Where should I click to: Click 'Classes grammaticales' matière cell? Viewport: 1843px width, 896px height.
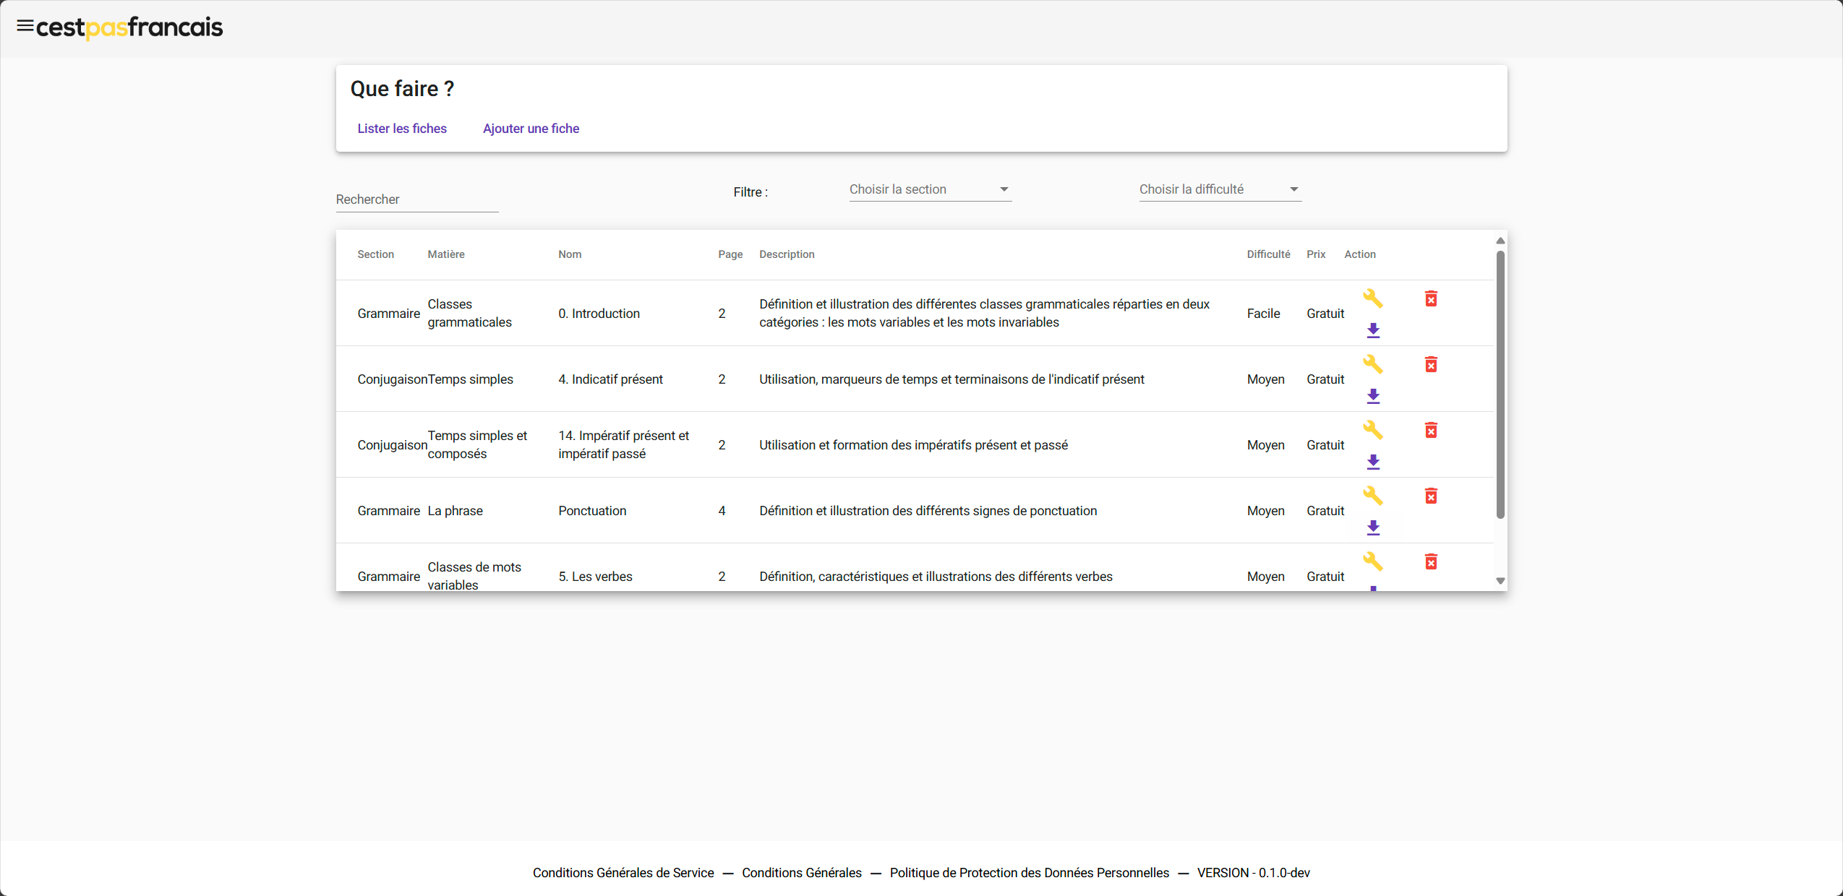(469, 314)
